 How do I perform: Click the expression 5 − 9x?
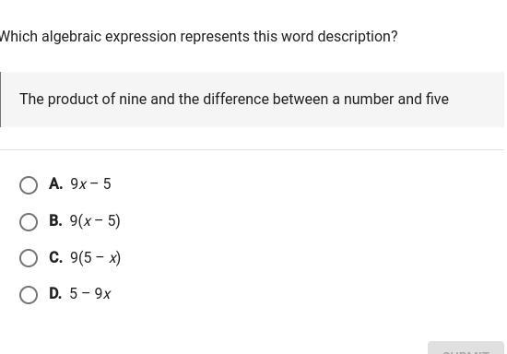click(90, 294)
